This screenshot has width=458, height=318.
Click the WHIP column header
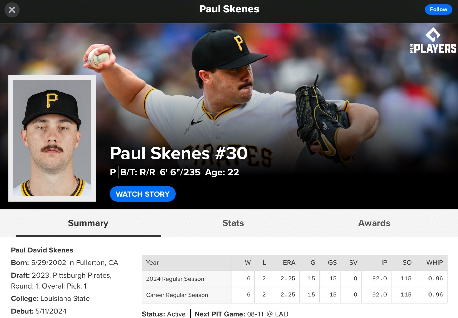point(434,263)
